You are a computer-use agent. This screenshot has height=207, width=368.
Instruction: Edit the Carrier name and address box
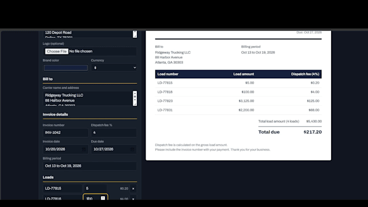pos(88,98)
